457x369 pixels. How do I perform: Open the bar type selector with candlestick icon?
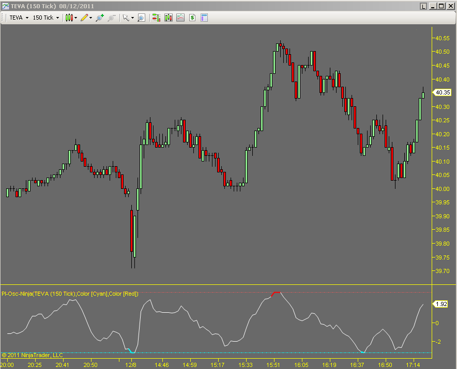tap(70, 18)
